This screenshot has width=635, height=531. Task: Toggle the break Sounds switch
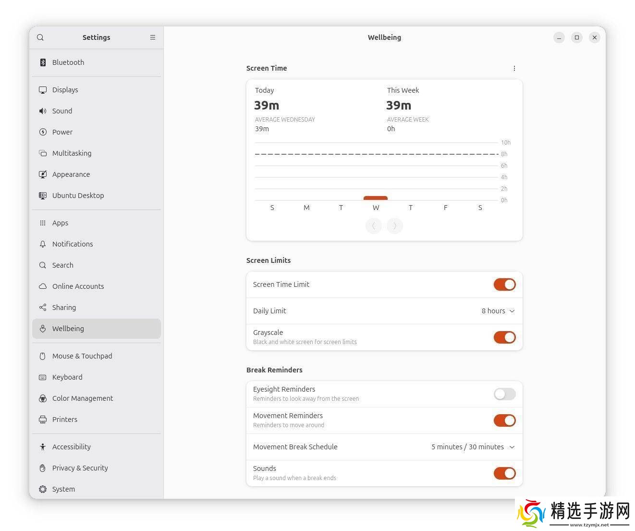click(504, 473)
